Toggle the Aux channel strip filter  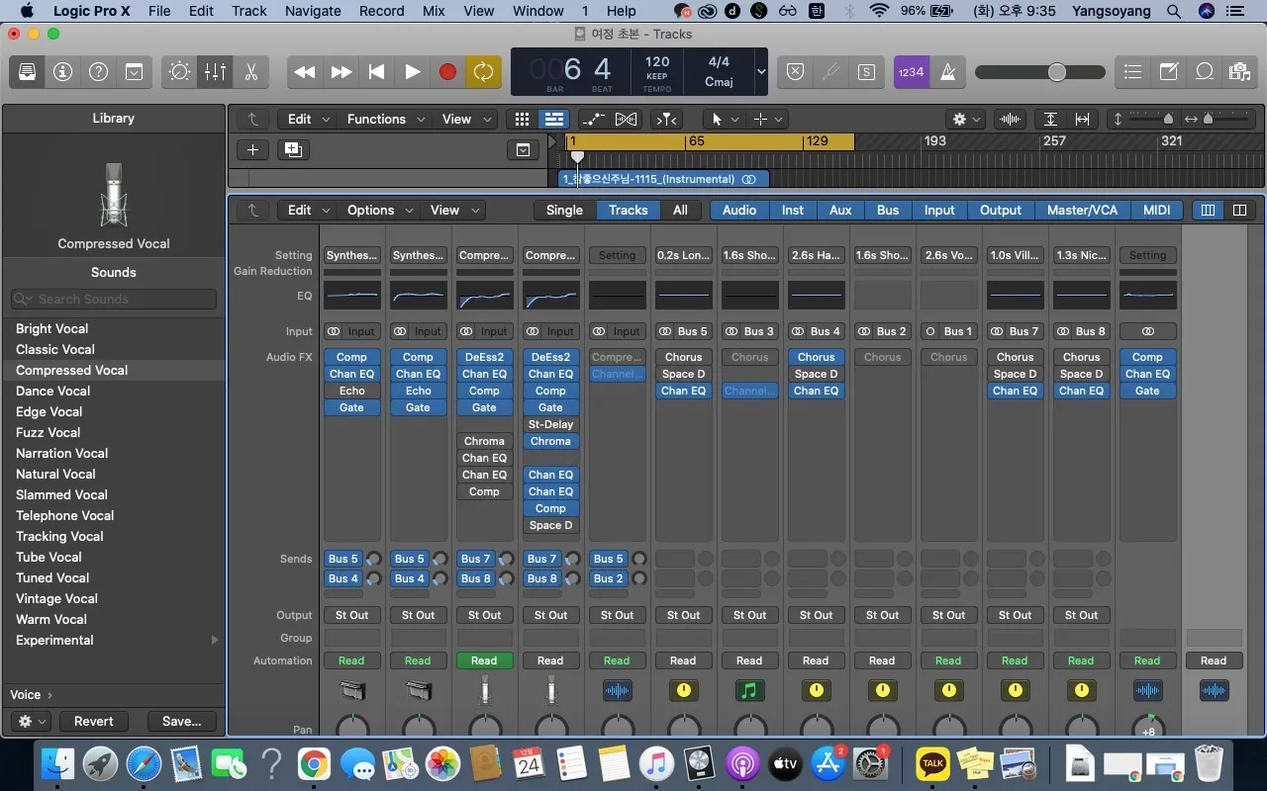(840, 210)
